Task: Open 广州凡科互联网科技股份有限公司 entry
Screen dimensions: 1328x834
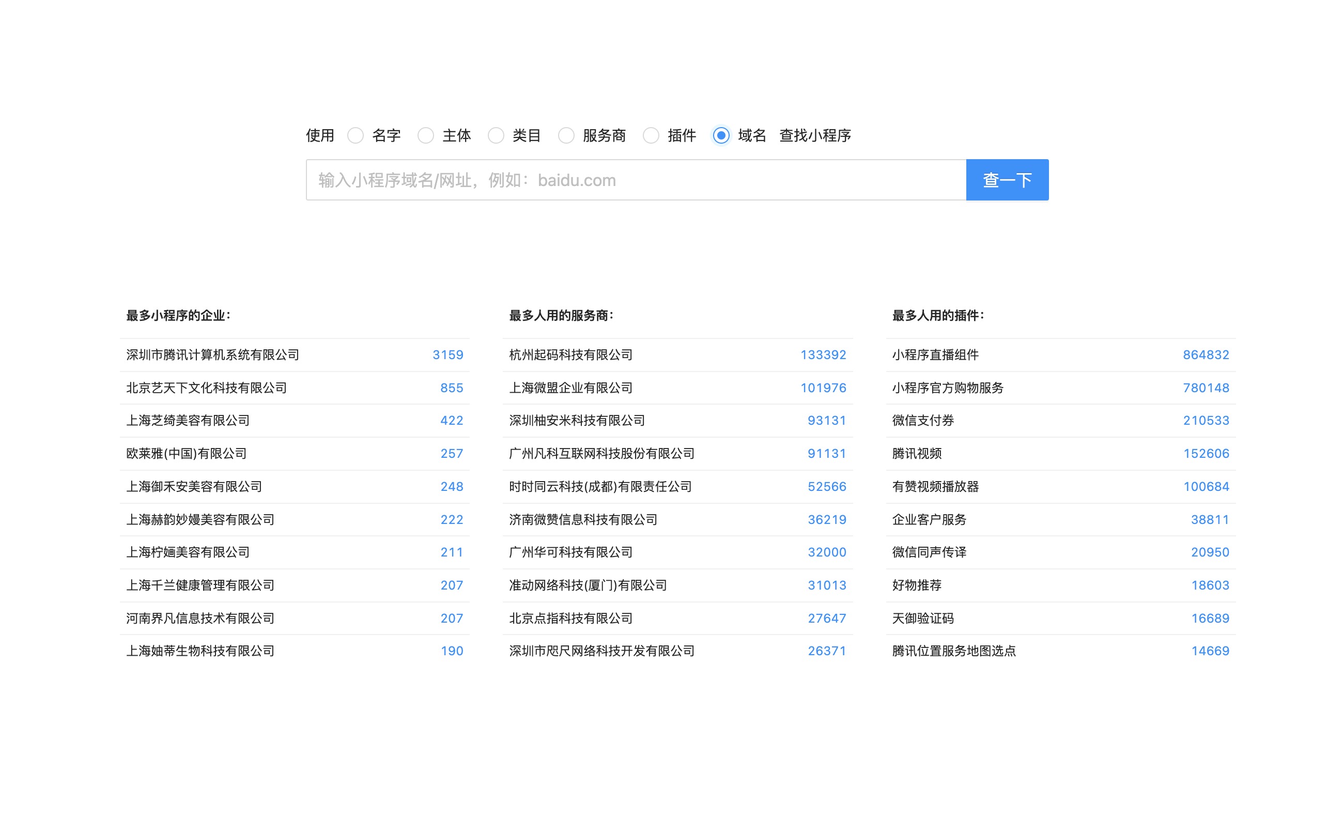Action: click(x=601, y=453)
